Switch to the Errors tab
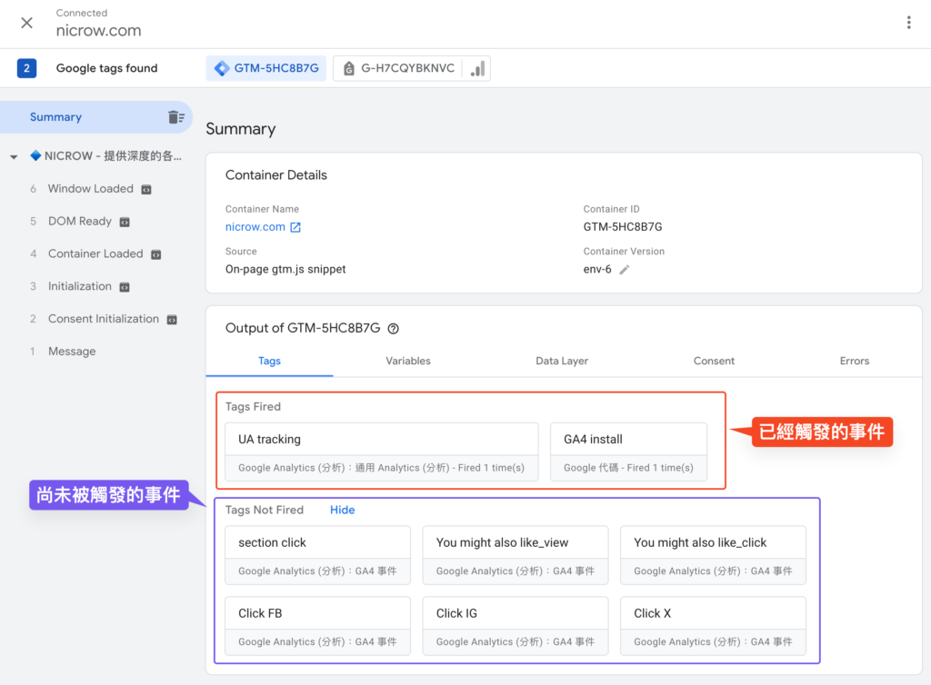This screenshot has width=931, height=685. [x=854, y=362]
